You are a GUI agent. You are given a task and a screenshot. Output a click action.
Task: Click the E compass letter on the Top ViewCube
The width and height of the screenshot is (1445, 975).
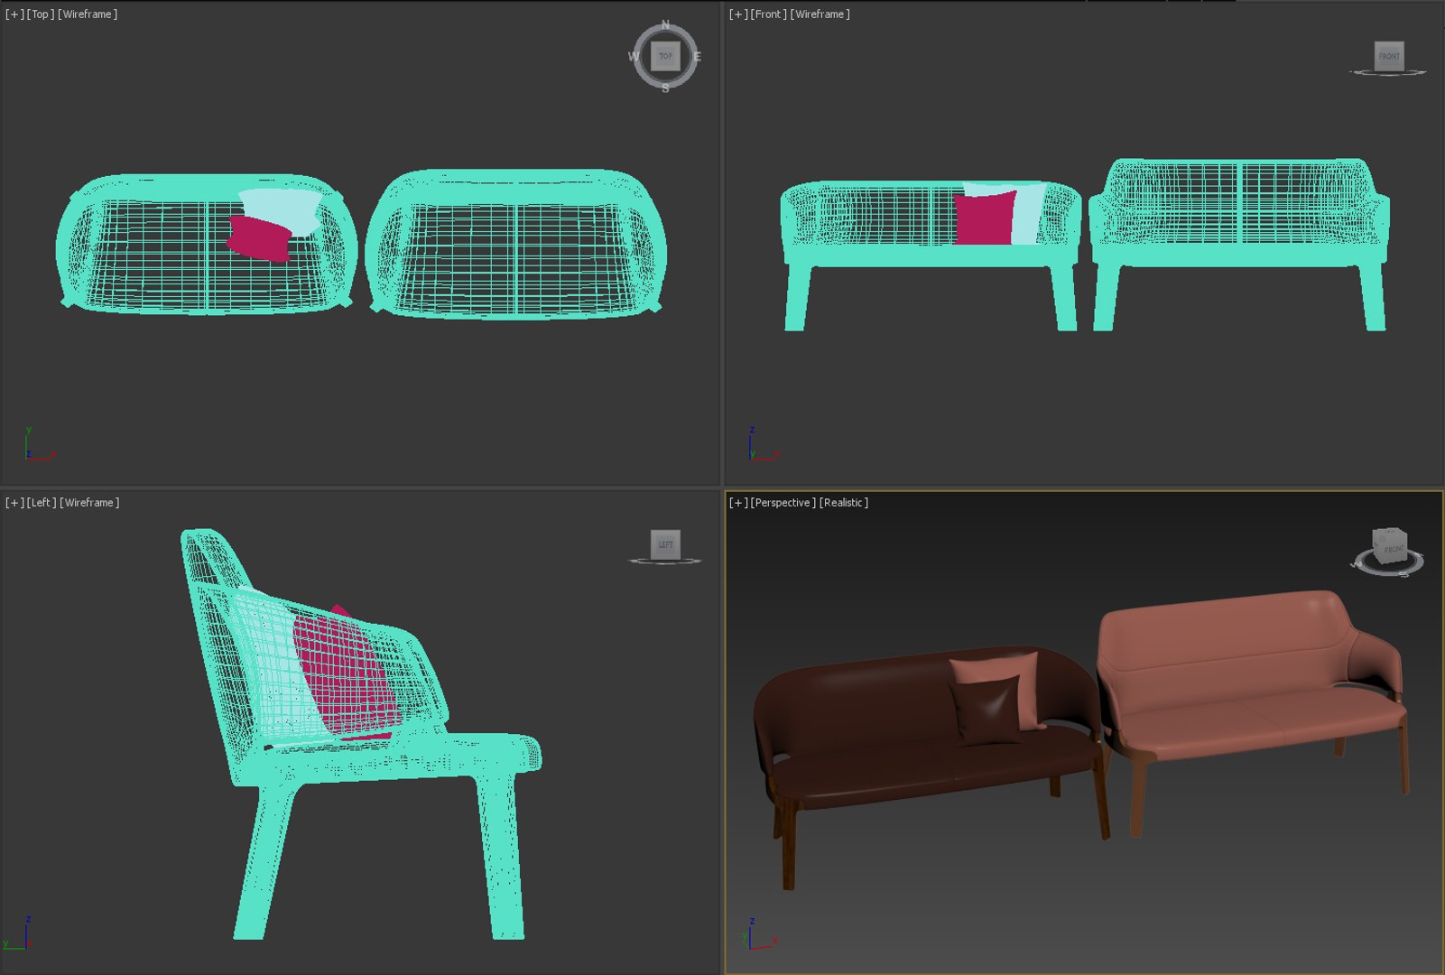pos(697,57)
